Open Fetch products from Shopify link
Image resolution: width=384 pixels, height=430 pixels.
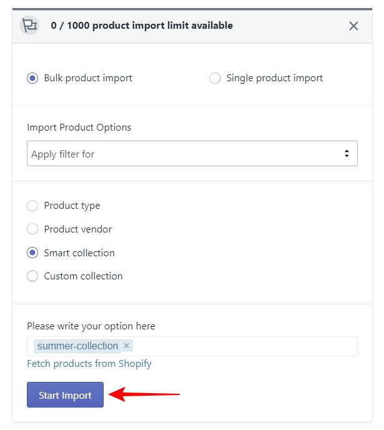point(89,364)
